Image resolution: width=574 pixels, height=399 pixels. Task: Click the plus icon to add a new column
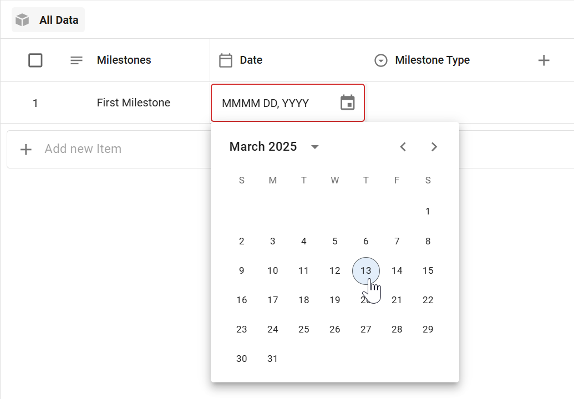(544, 60)
